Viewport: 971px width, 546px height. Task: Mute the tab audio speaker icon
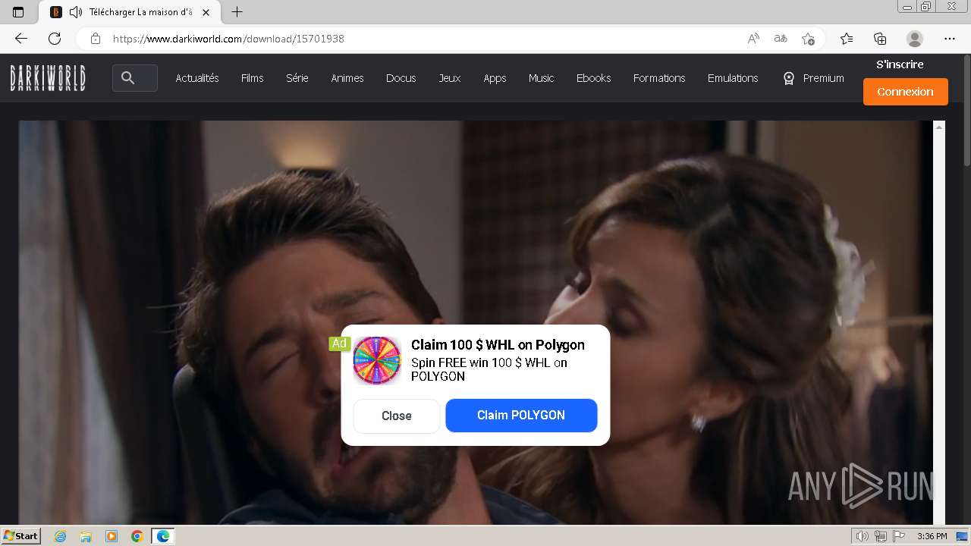click(76, 12)
